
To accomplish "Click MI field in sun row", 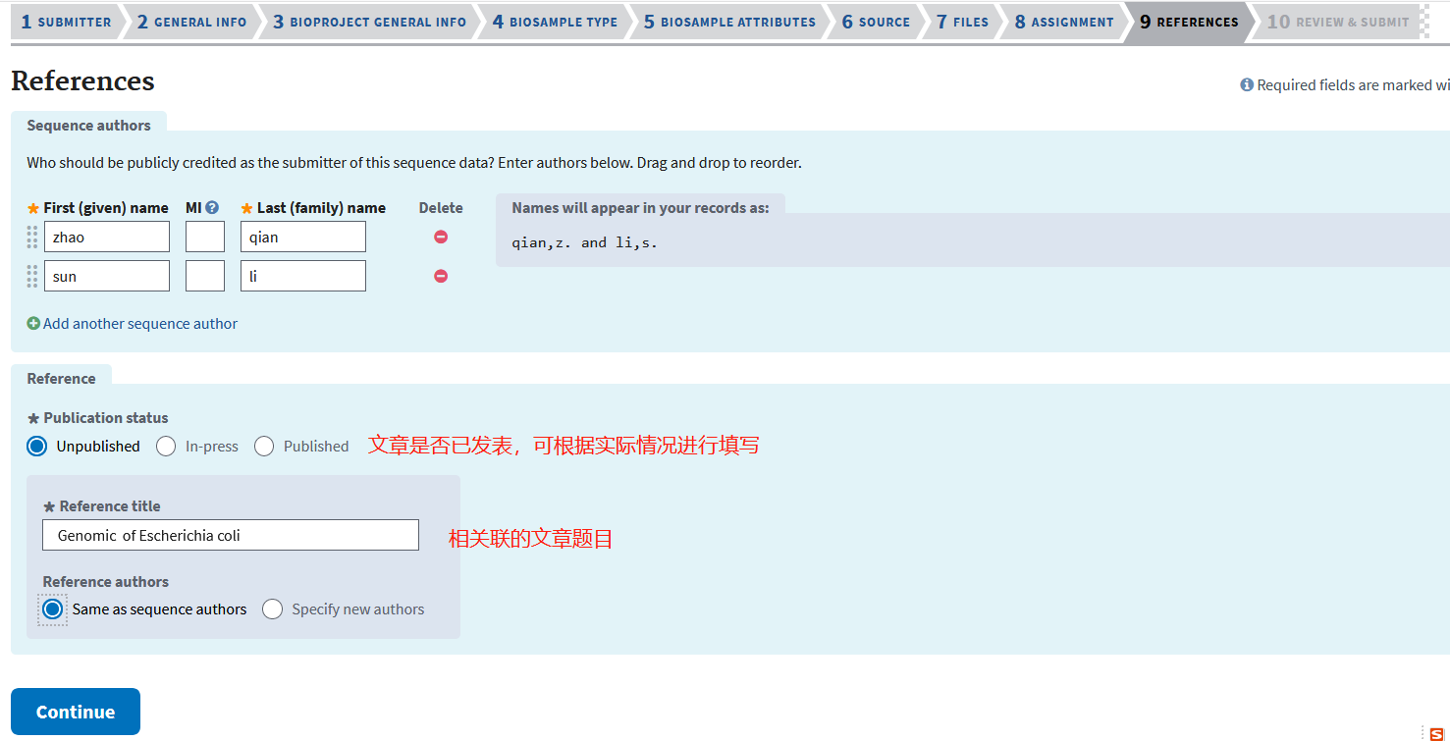I will (205, 276).
